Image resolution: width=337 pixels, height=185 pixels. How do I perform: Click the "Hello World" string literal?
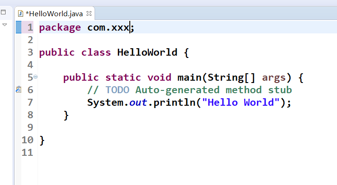click(241, 102)
